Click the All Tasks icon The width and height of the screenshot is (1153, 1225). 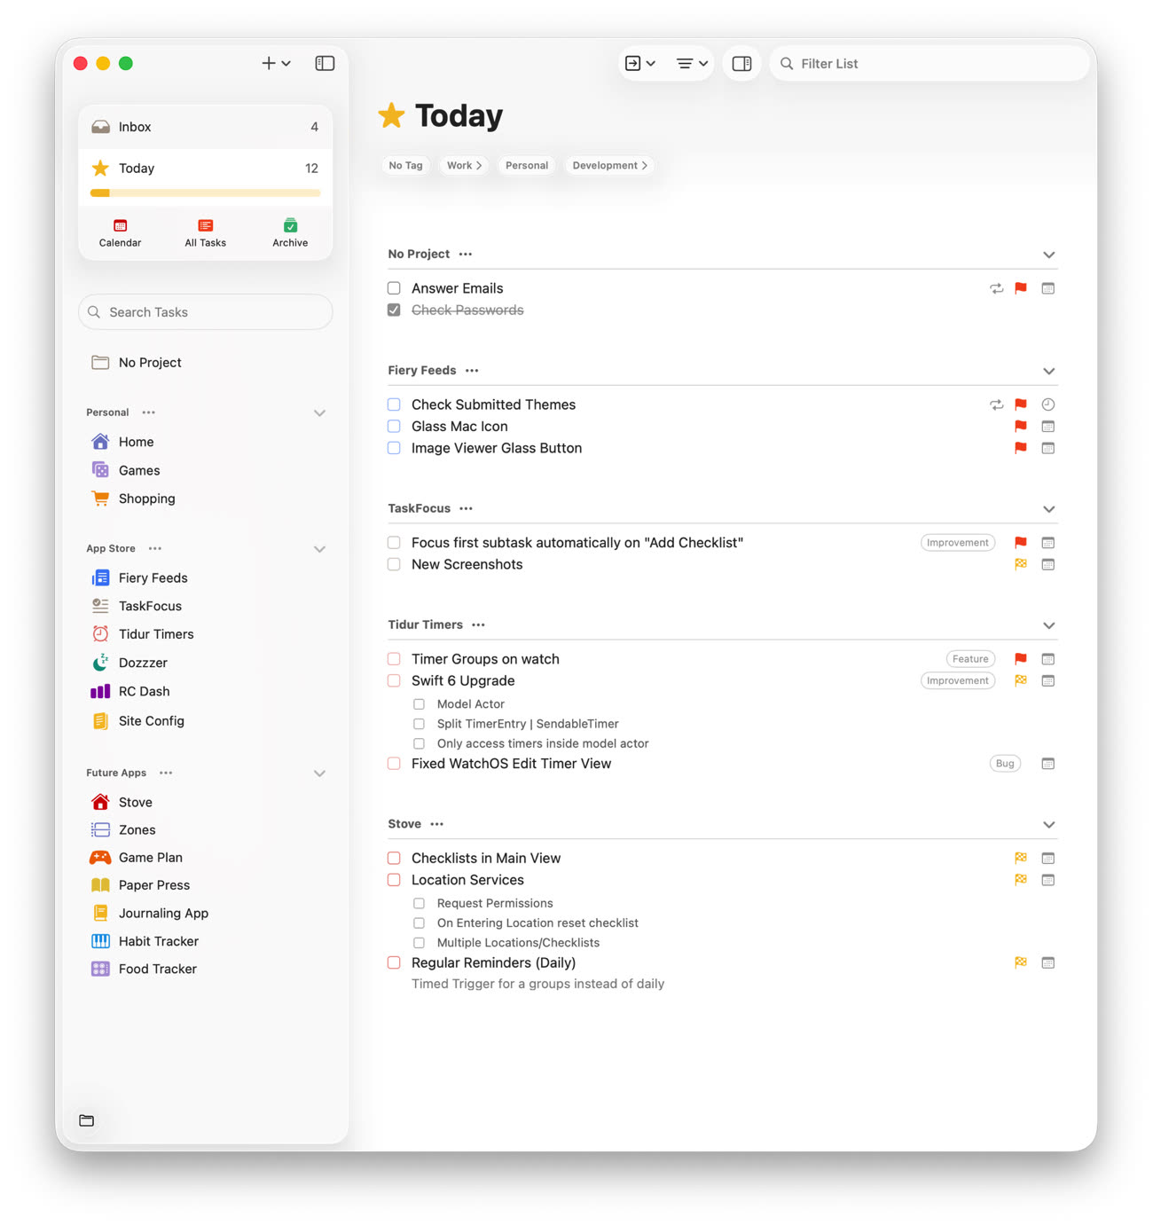(x=205, y=232)
